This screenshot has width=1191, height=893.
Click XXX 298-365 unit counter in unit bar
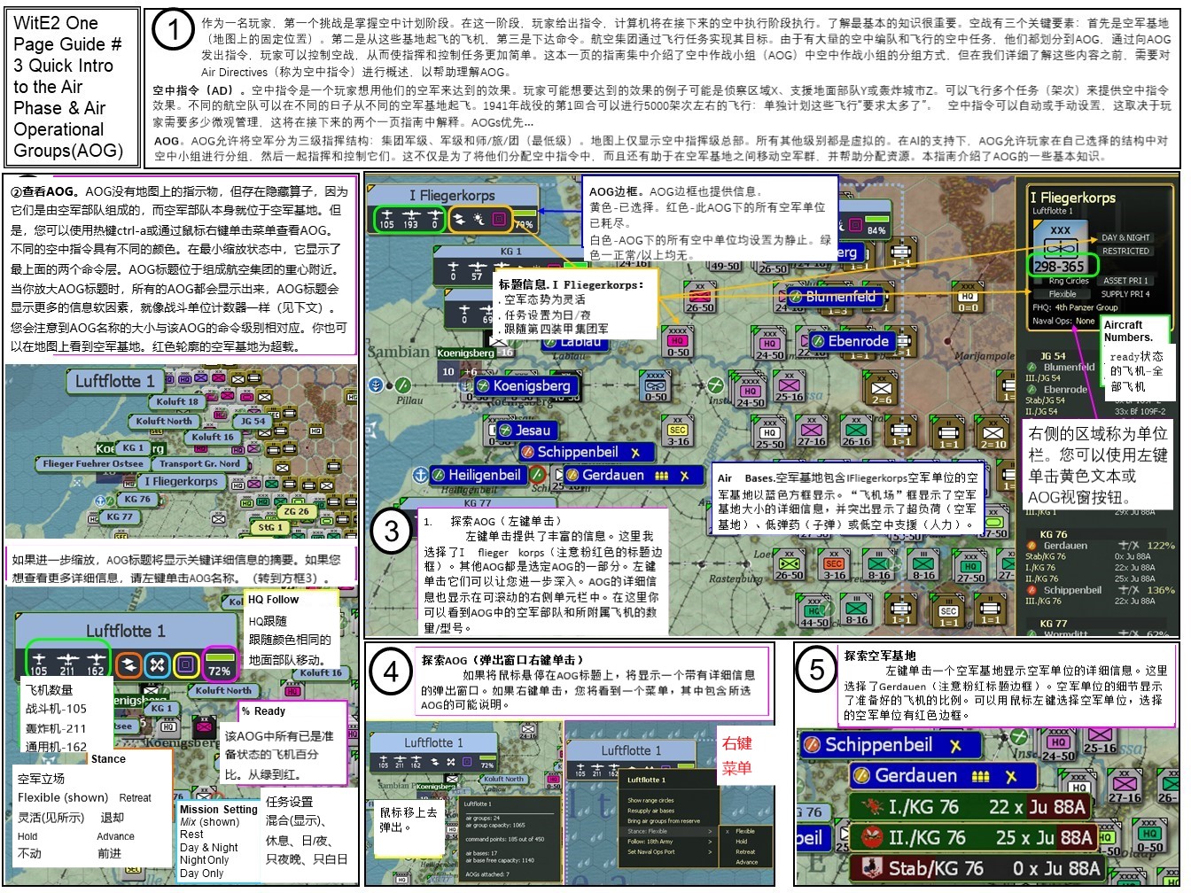click(x=1060, y=249)
